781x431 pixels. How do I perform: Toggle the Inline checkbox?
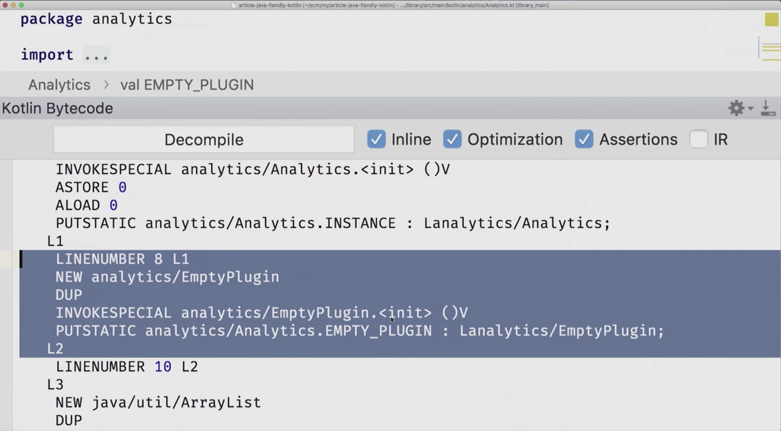(x=376, y=140)
